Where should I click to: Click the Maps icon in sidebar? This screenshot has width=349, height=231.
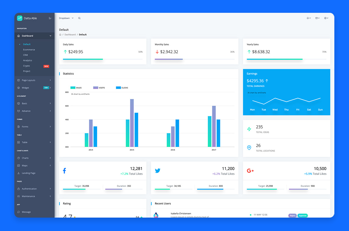click(19, 166)
